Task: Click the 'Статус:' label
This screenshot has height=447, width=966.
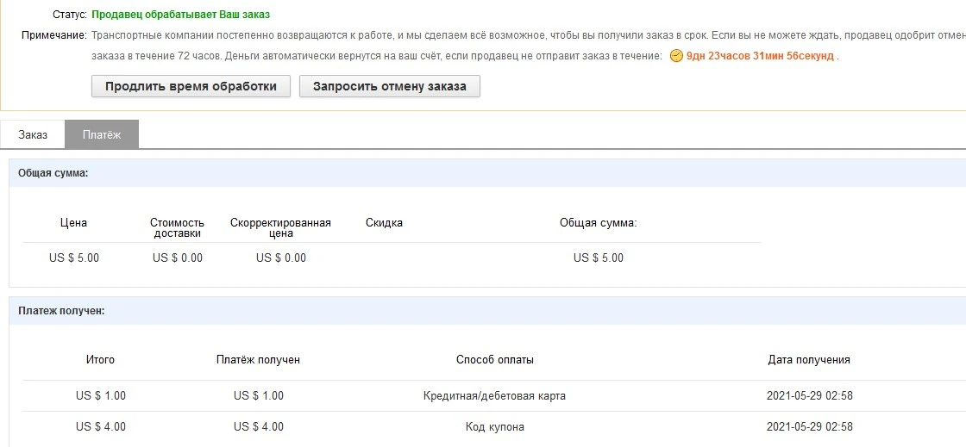Action: coord(70,14)
